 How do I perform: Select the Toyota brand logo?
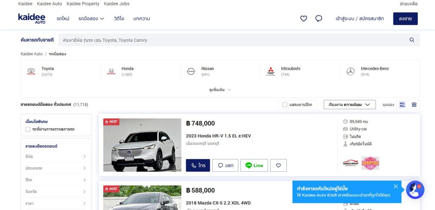coord(31,71)
